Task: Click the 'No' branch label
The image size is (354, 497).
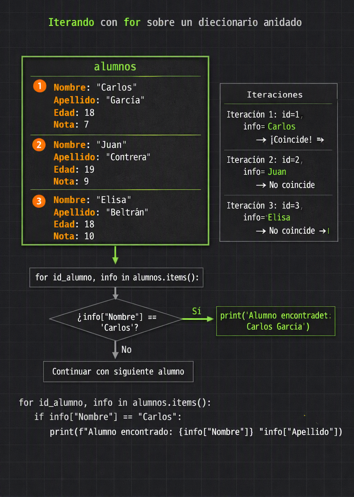Action: click(x=126, y=350)
